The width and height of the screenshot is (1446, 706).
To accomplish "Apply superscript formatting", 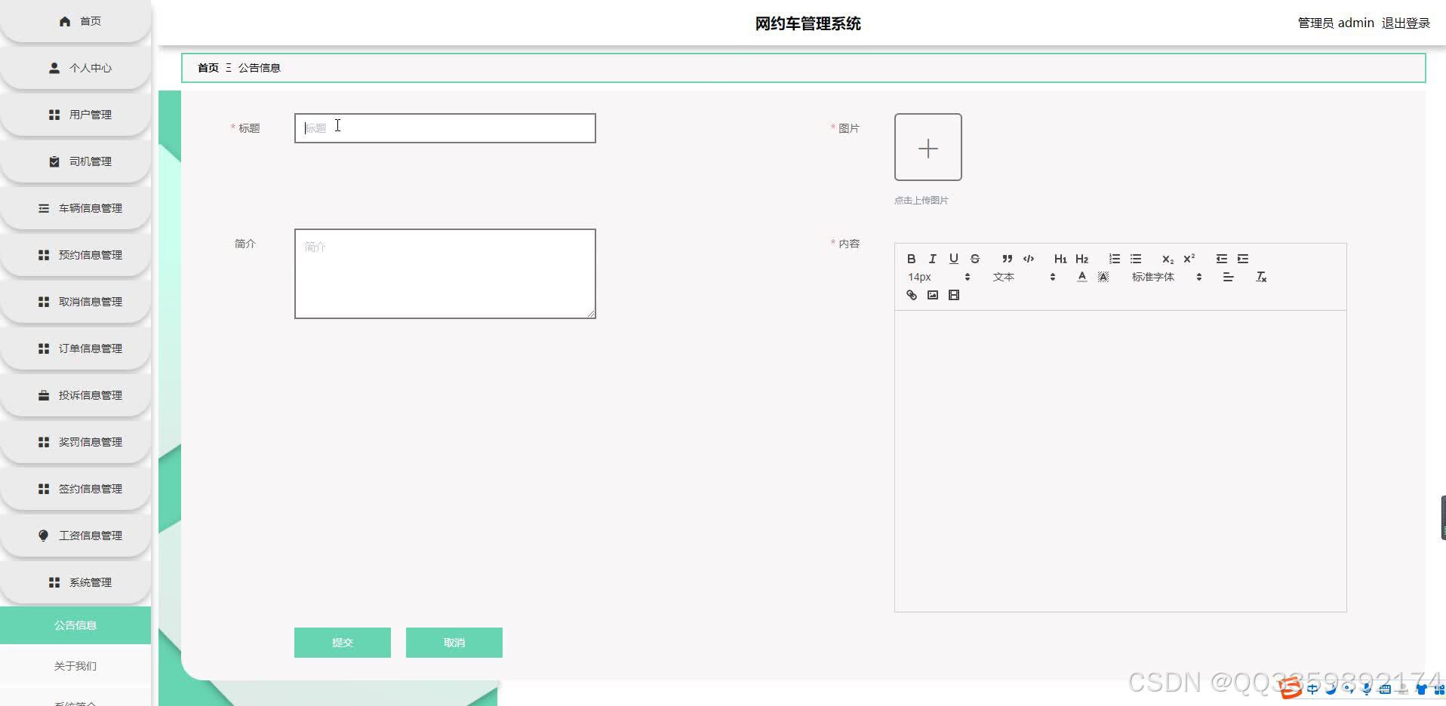I will pos(1189,259).
